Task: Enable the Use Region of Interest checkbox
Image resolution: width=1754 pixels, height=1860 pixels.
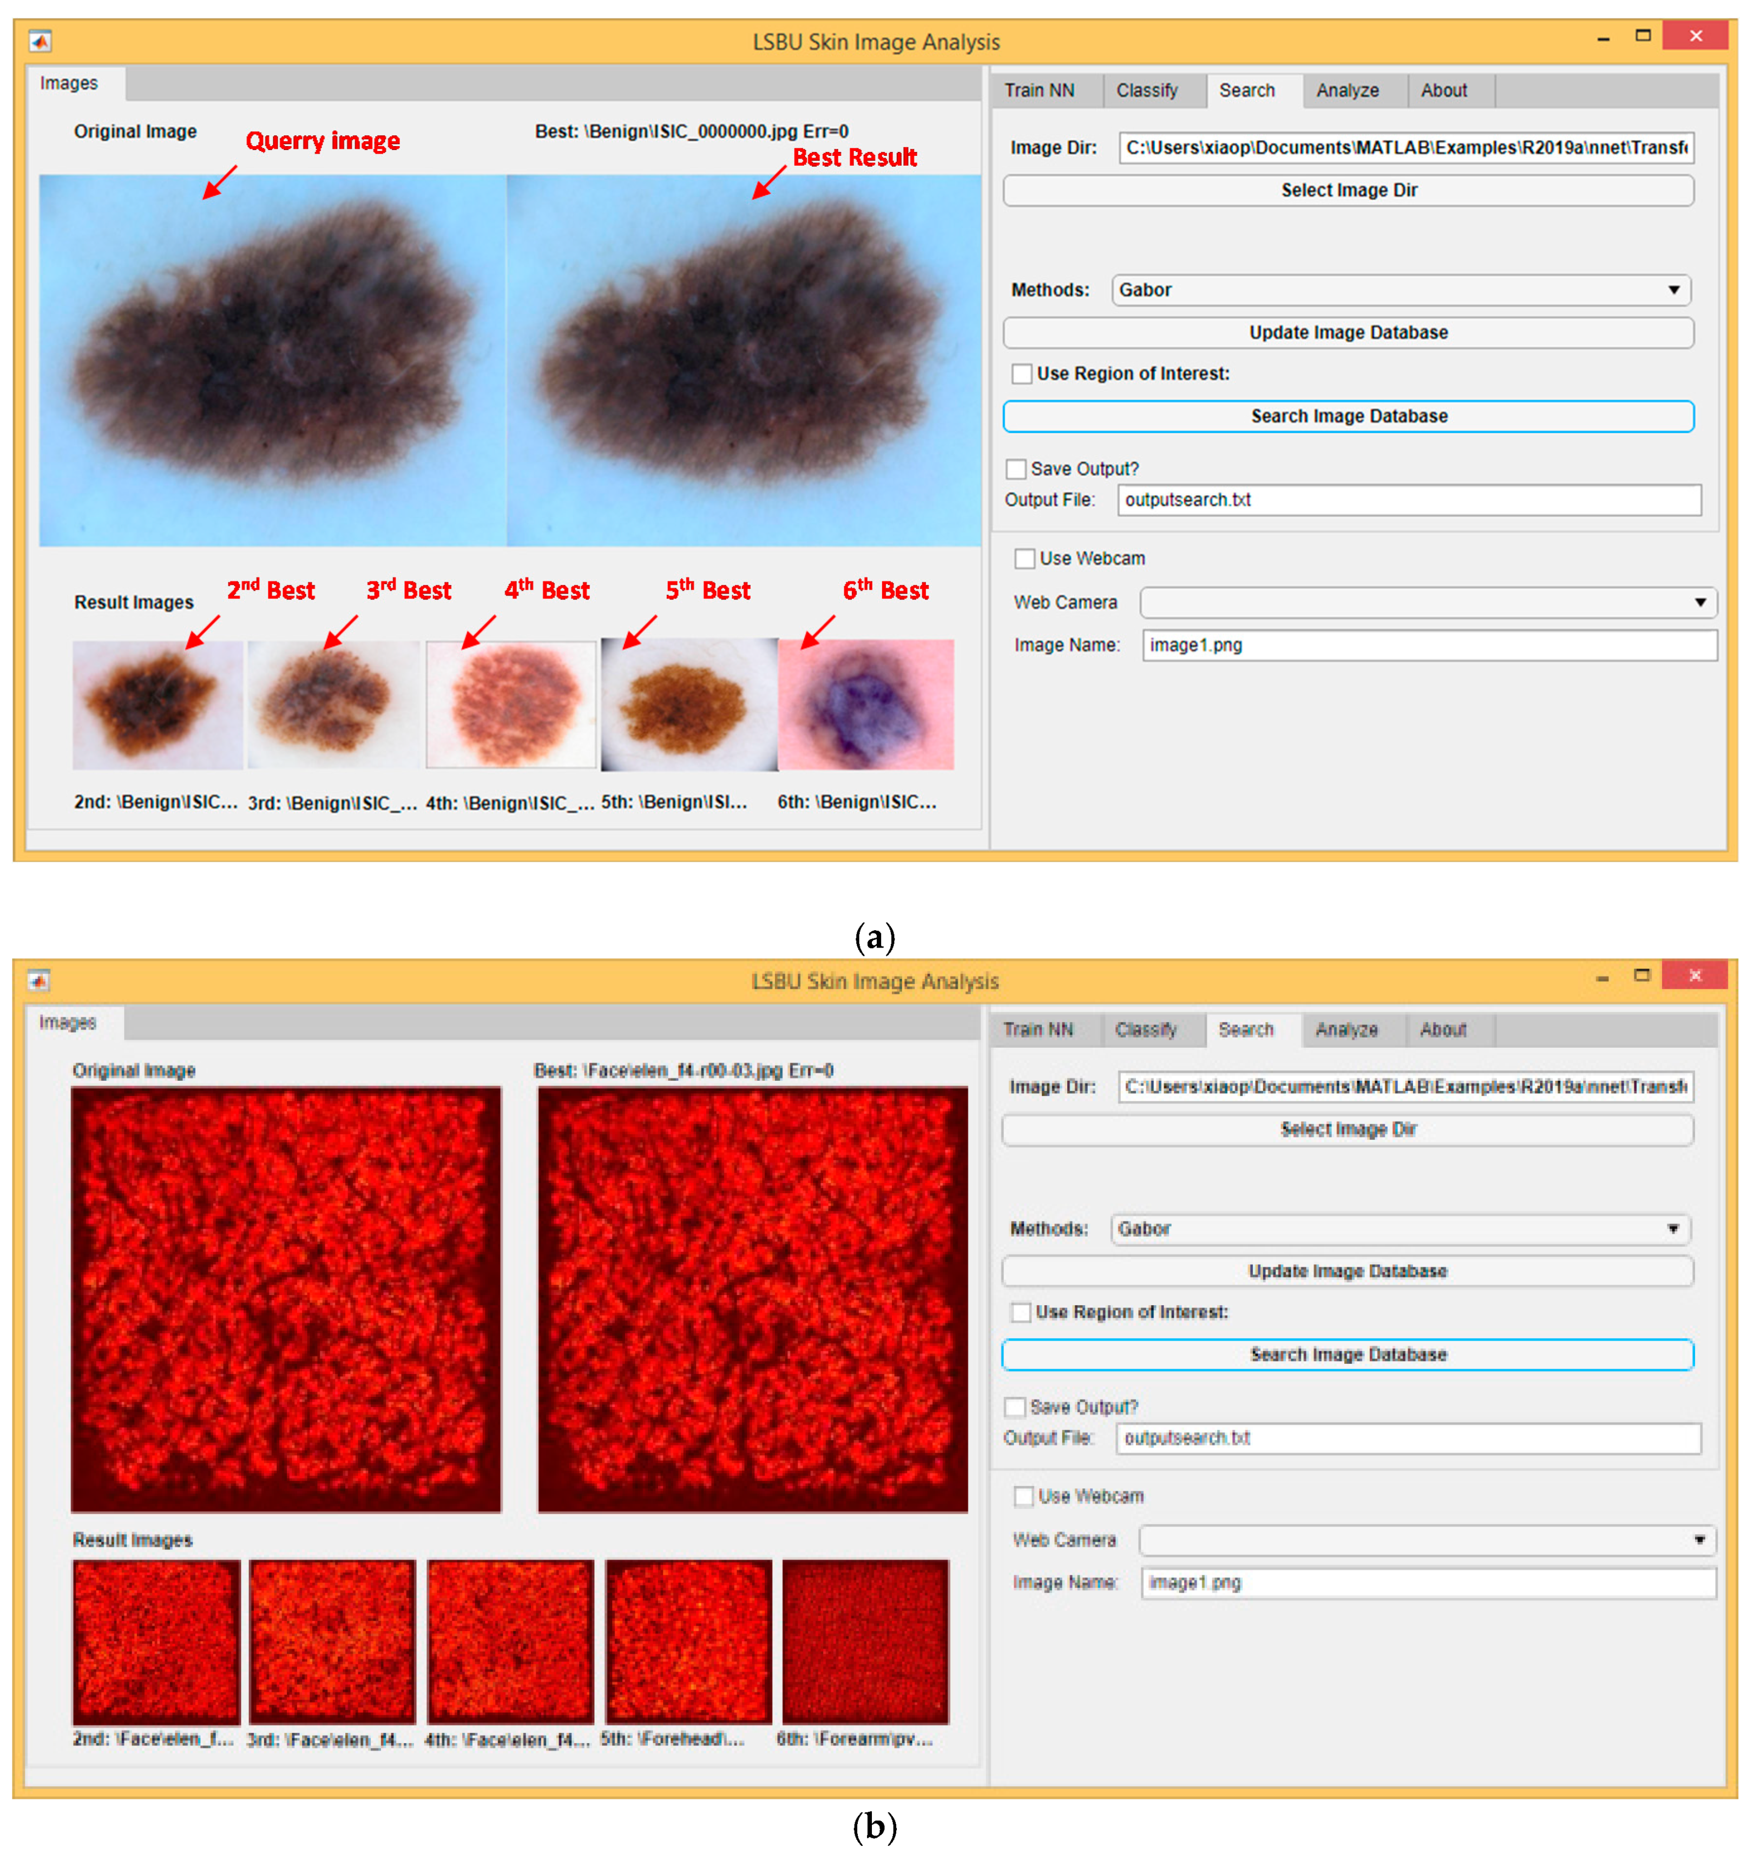Action: (1022, 373)
